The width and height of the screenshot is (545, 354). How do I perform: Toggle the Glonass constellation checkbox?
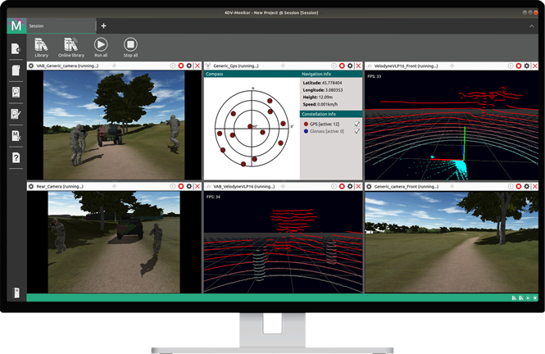click(x=357, y=131)
